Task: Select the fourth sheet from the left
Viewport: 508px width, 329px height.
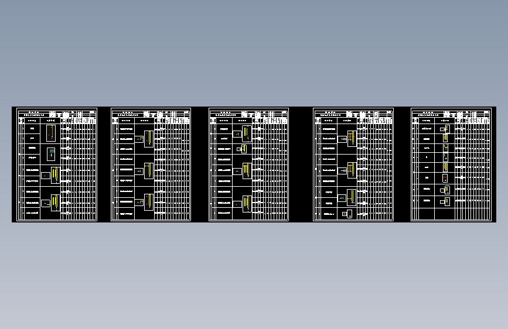Action: pyautogui.click(x=353, y=164)
